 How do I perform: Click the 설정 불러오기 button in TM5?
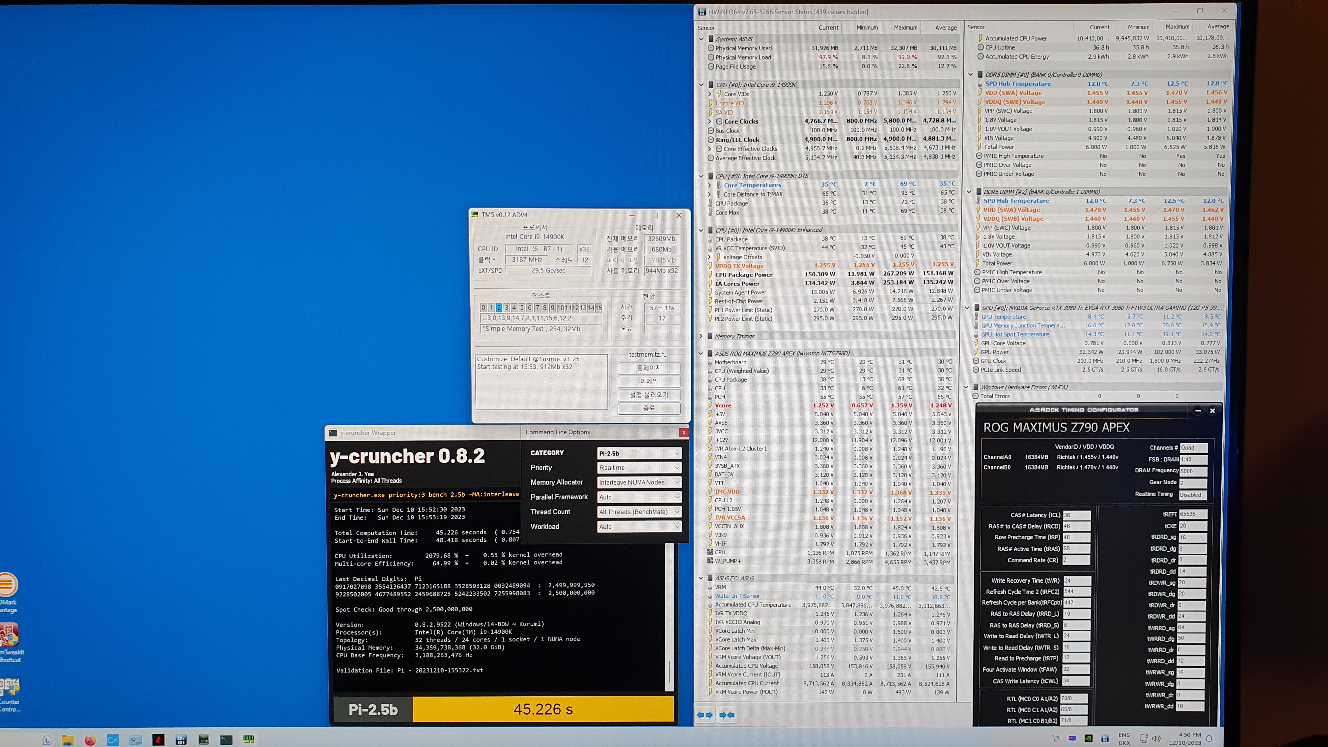tap(649, 395)
